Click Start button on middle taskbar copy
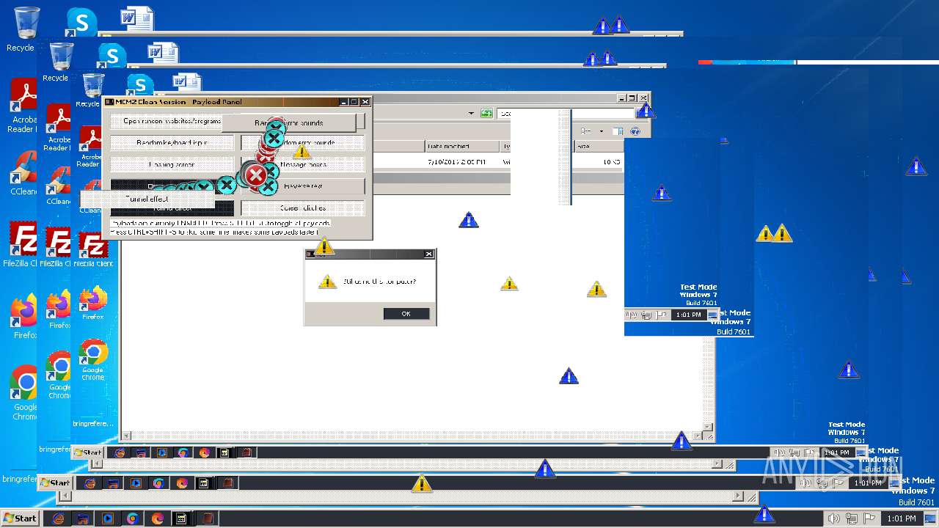 pos(55,483)
